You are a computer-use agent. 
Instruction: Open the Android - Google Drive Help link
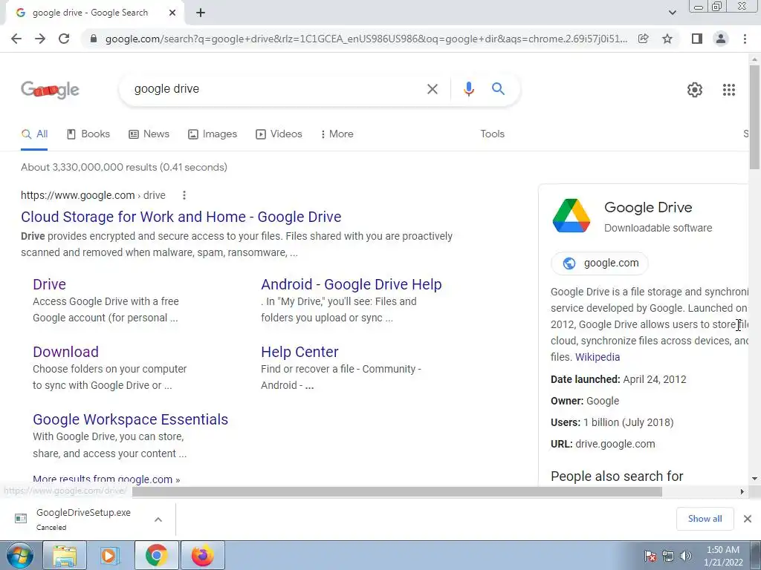pos(352,284)
